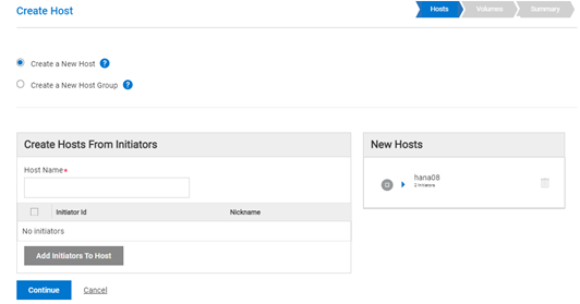The image size is (580, 304).
Task: Open help for Create a New Host
Action: 105,63
